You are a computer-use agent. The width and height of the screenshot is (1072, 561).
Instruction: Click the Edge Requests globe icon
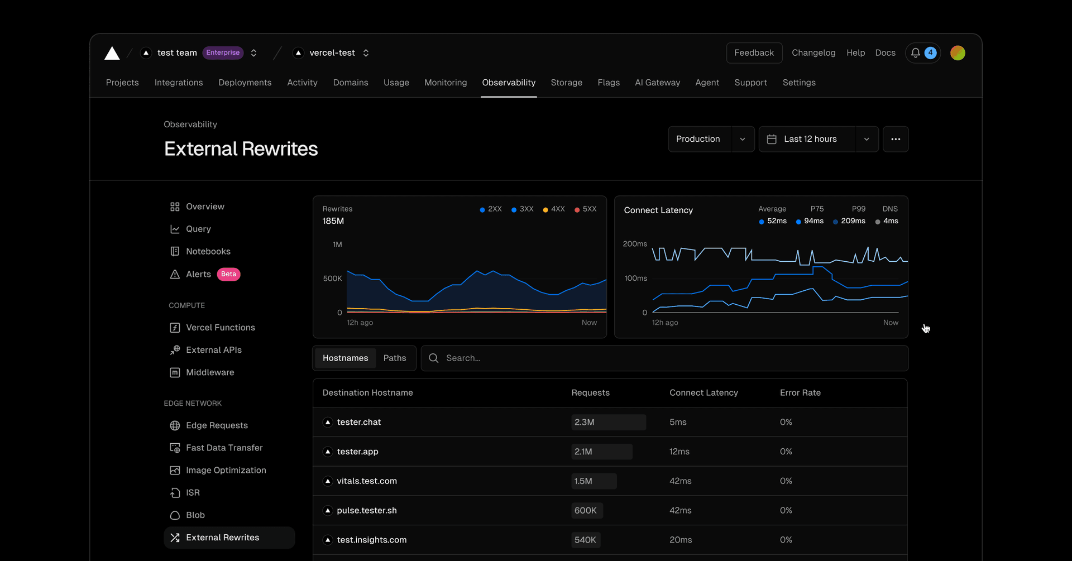pos(175,426)
